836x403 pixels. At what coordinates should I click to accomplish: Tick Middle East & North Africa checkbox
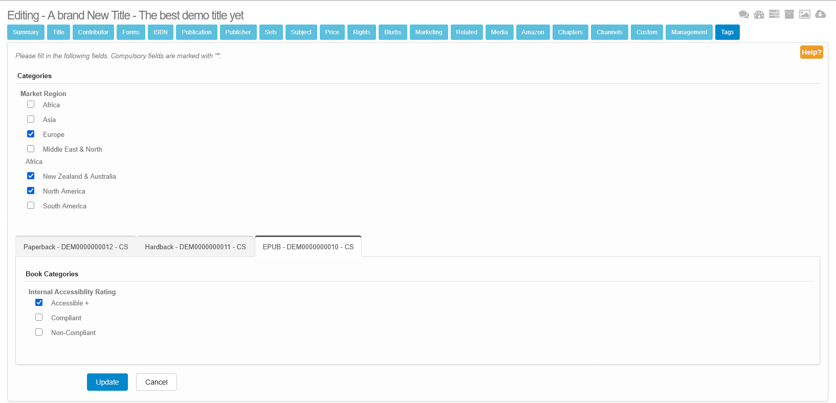[31, 149]
